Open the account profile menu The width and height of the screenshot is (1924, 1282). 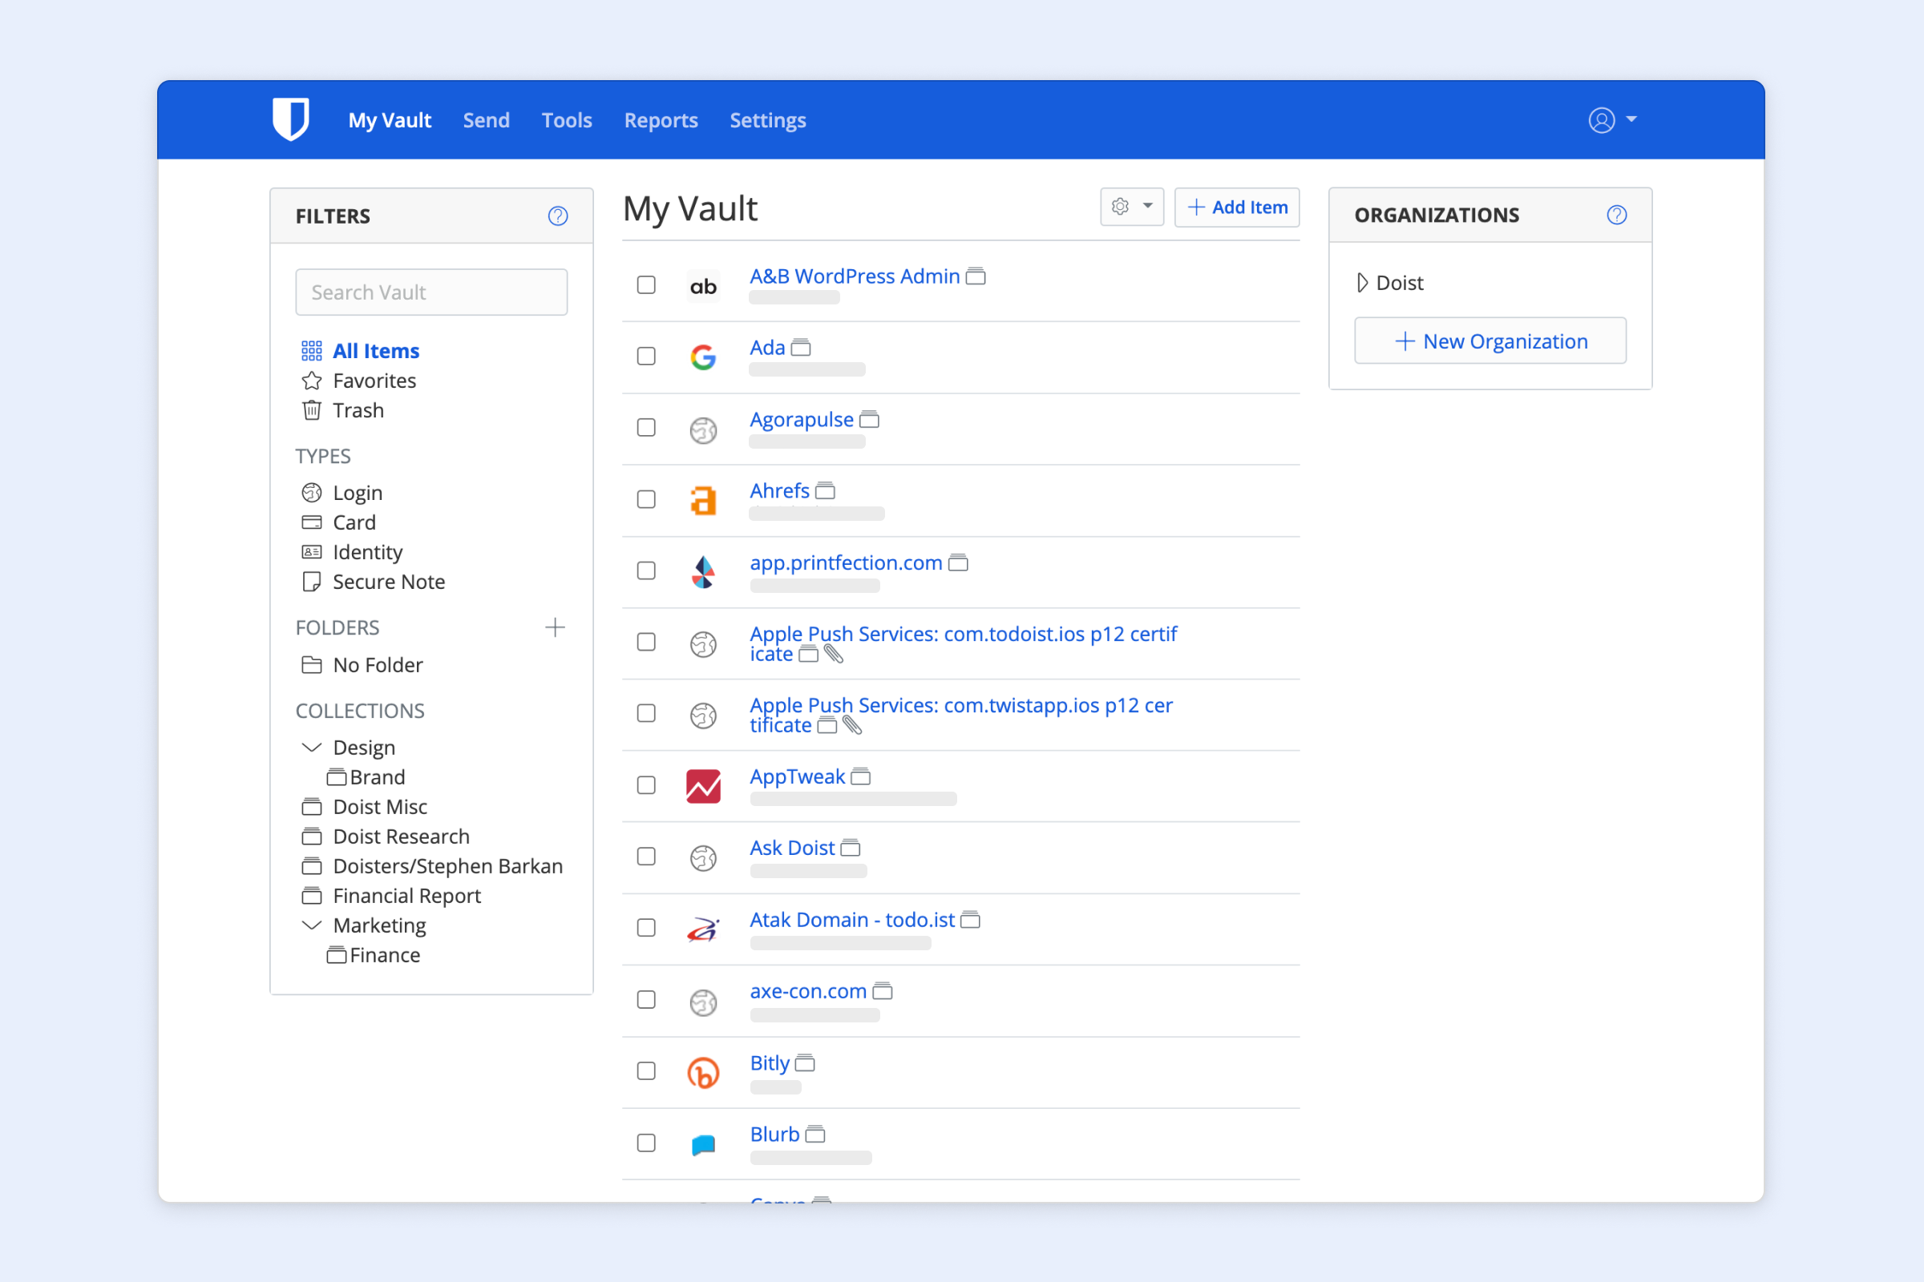click(1611, 120)
